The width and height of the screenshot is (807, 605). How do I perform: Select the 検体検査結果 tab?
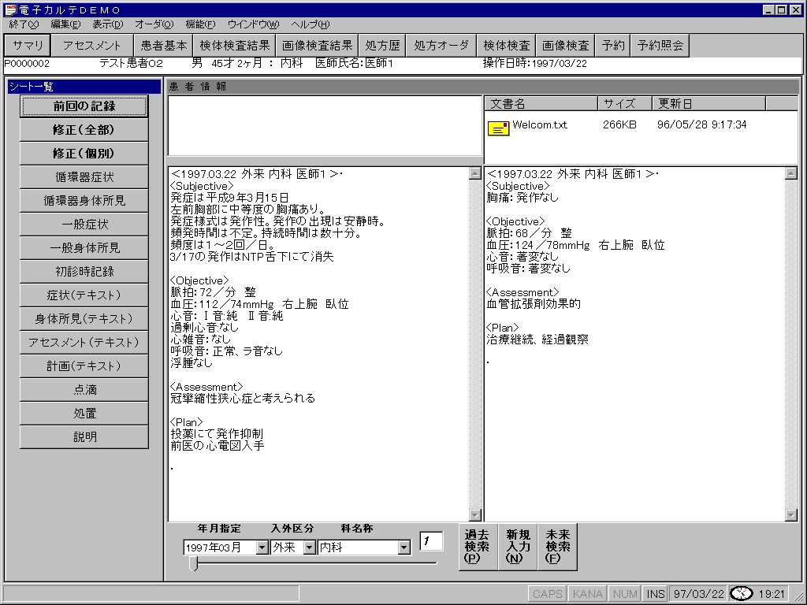pos(234,46)
